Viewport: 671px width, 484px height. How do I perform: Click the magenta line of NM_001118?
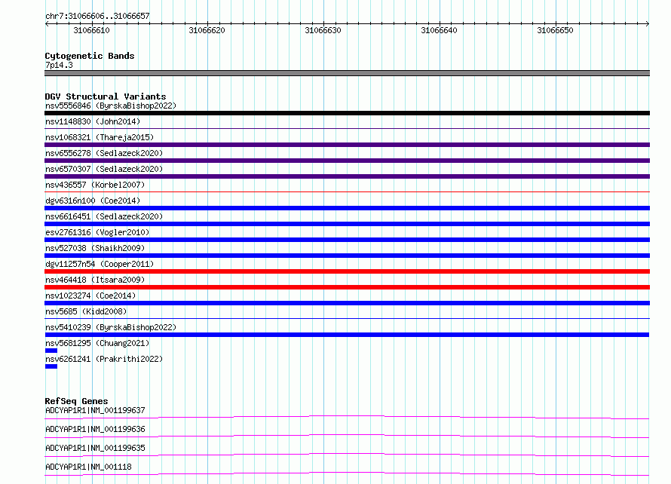pyautogui.click(x=347, y=473)
